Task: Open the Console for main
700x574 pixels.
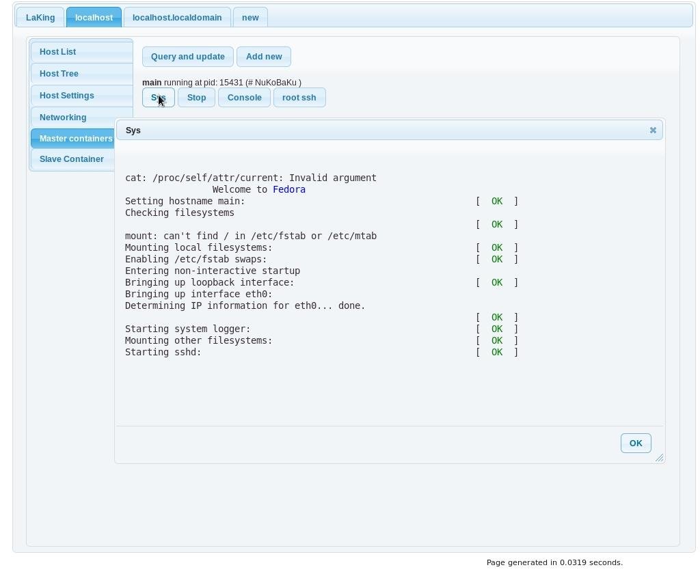Action: 245,97
